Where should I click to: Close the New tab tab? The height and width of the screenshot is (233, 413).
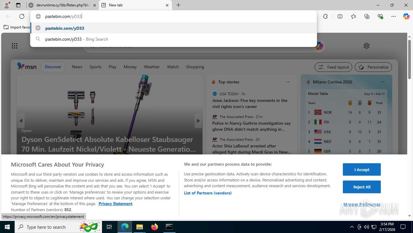pos(167,5)
